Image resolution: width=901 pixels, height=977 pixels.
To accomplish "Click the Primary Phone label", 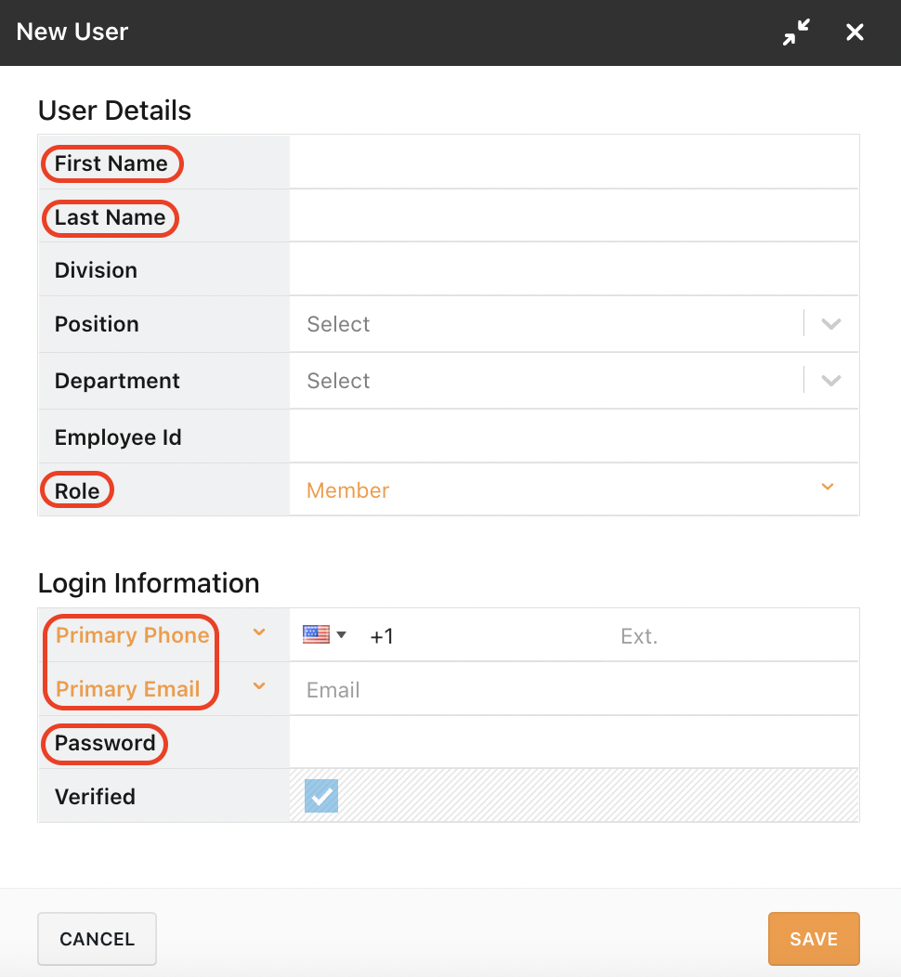I will point(132,635).
